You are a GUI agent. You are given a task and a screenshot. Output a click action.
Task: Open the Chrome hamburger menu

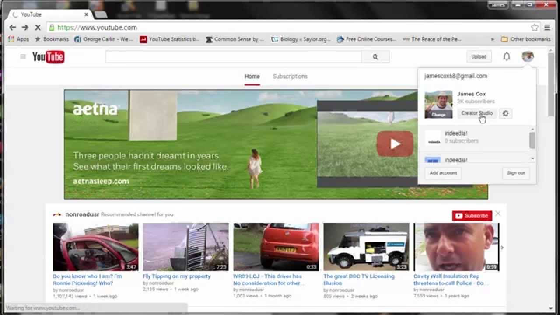point(547,27)
